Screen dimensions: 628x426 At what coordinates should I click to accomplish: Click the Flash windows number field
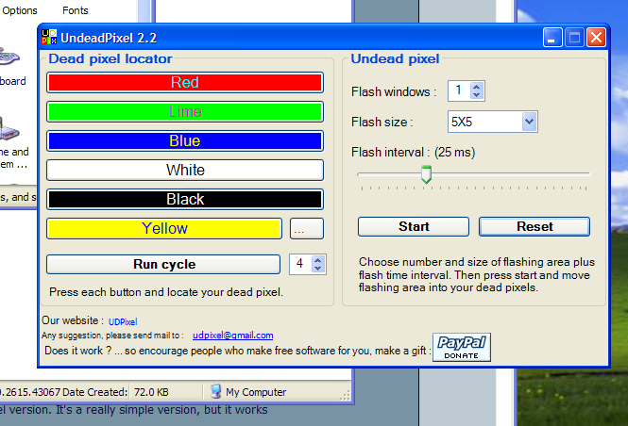459,90
